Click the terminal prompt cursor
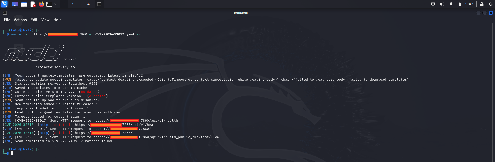Image resolution: width=495 pixels, height=162 pixels. [12, 153]
